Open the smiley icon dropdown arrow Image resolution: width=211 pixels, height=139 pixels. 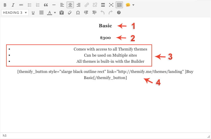click(133, 5)
